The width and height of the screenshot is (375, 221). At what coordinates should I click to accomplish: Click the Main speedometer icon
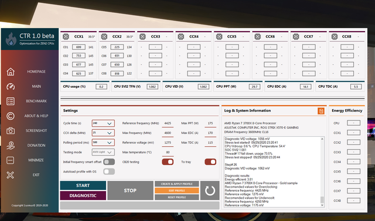point(11,87)
